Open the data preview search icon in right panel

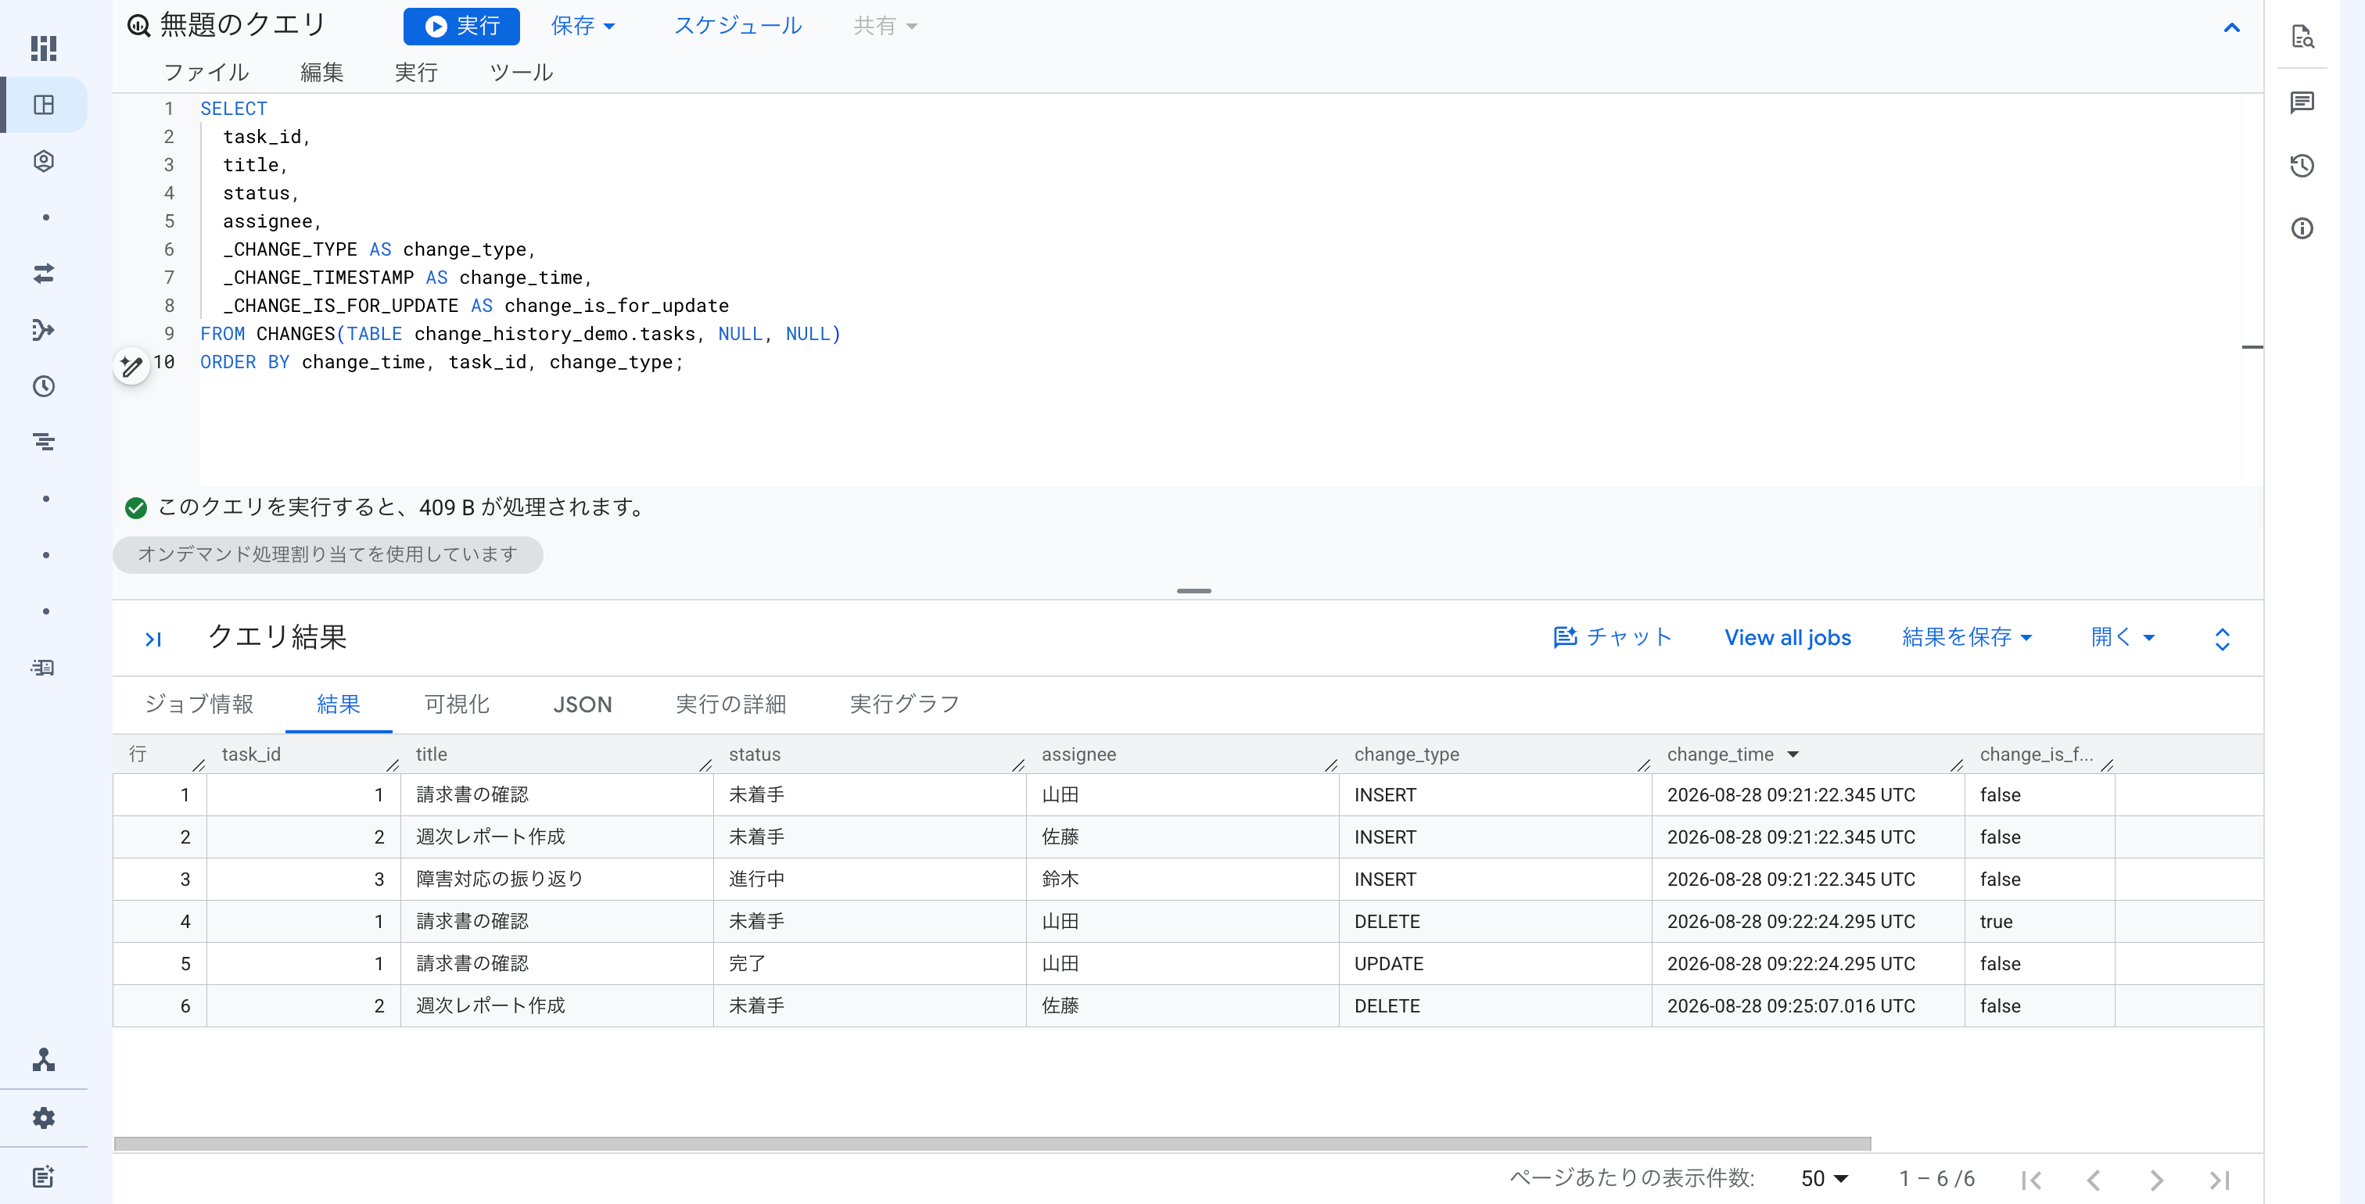tap(2302, 37)
